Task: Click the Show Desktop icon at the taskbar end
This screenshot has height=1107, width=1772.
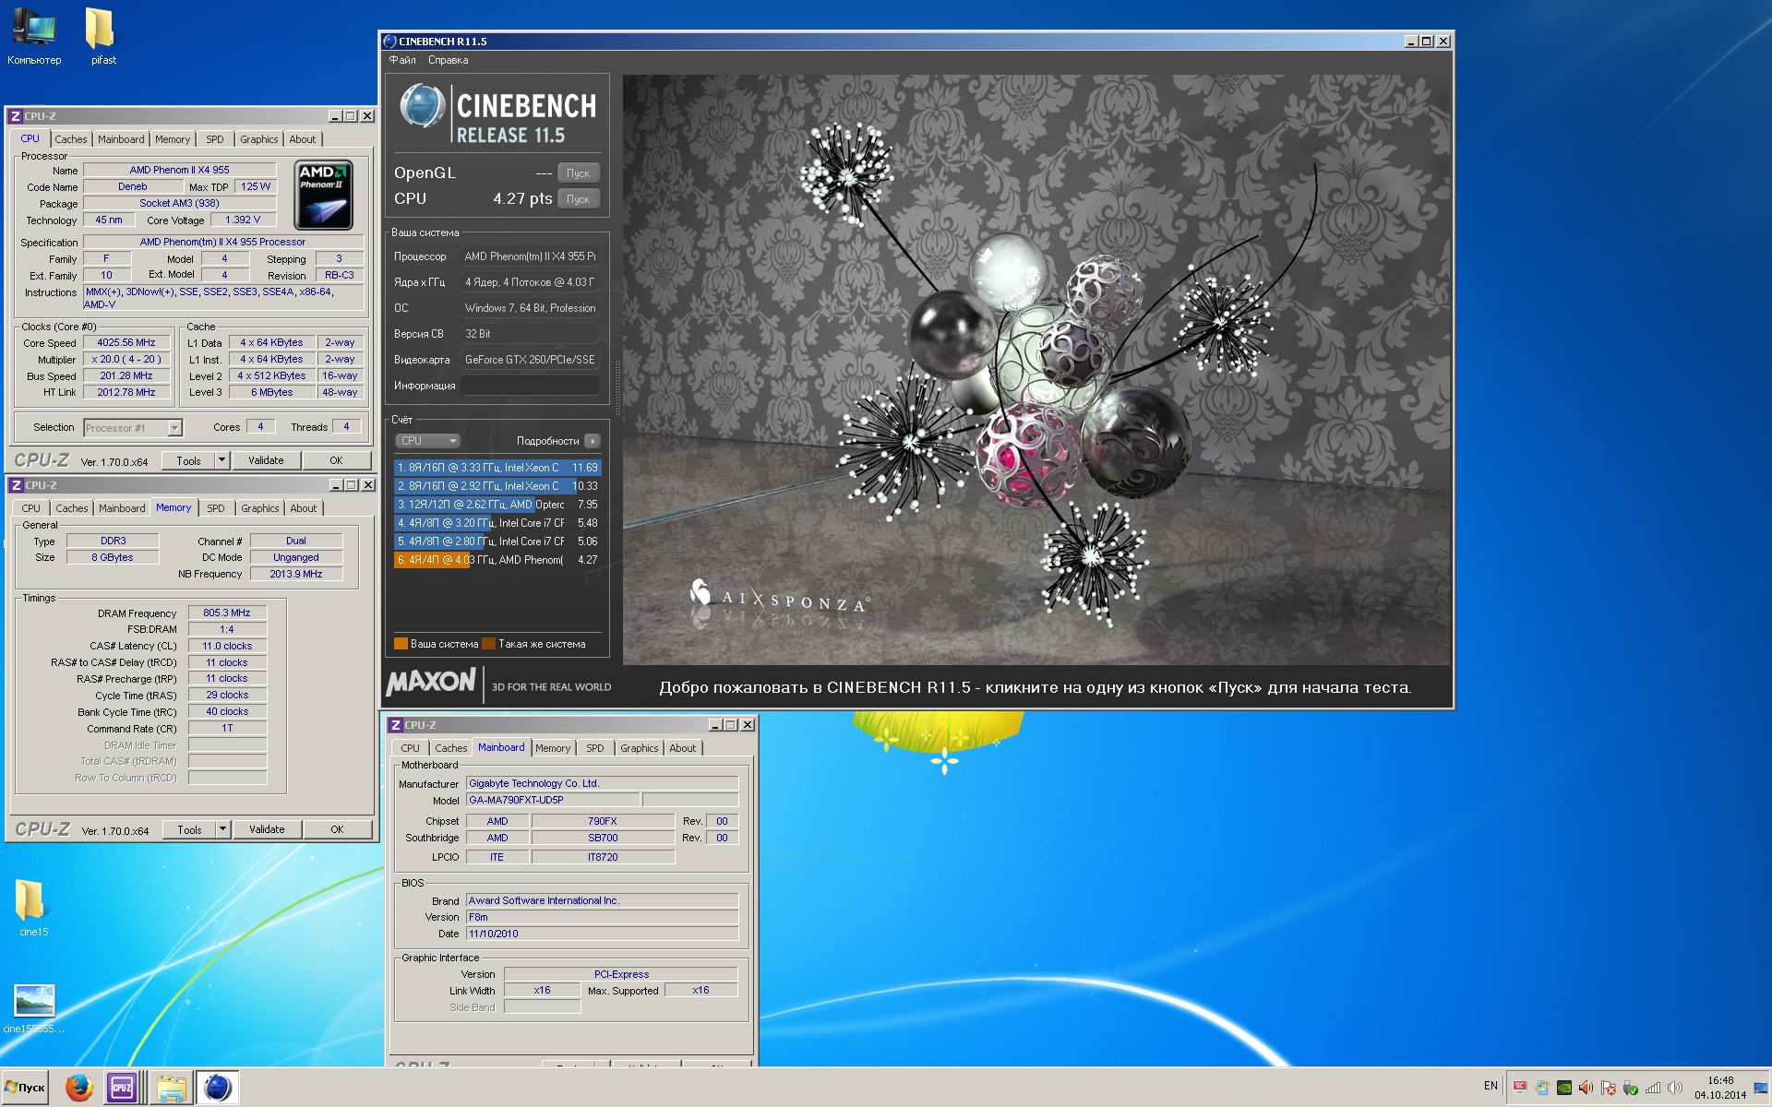Action: (x=1761, y=1088)
